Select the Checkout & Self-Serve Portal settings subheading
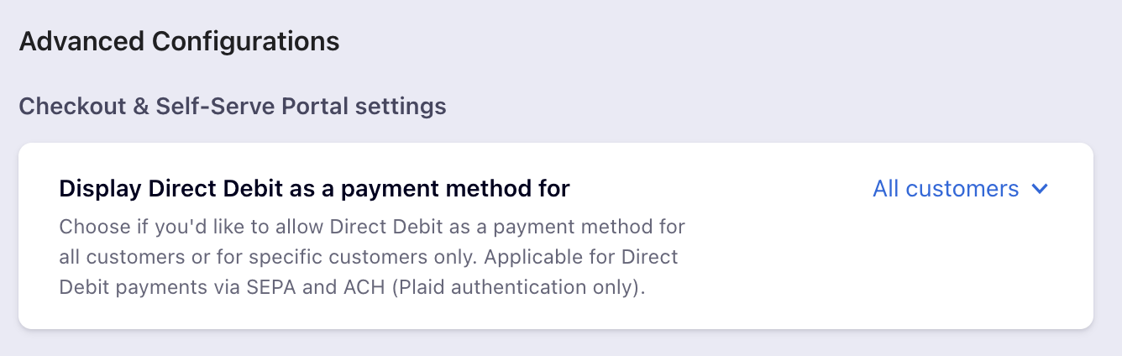 tap(232, 107)
